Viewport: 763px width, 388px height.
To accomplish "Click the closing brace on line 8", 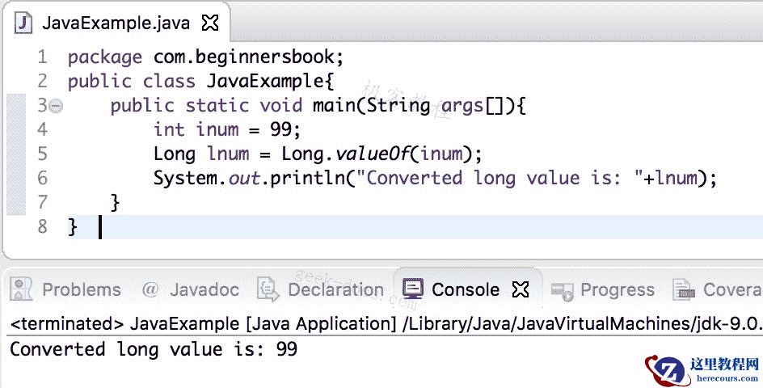I will pos(72,226).
